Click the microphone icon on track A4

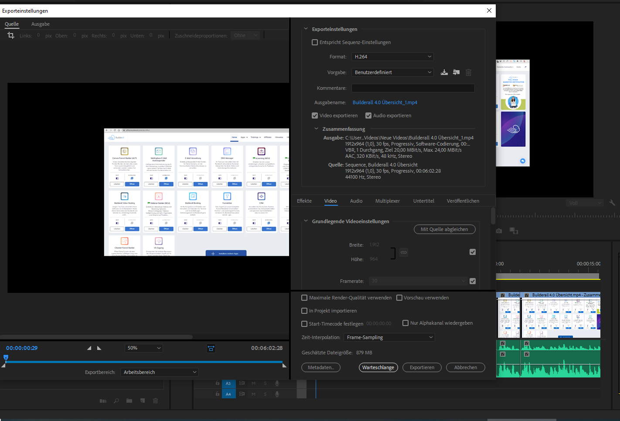coord(277,394)
